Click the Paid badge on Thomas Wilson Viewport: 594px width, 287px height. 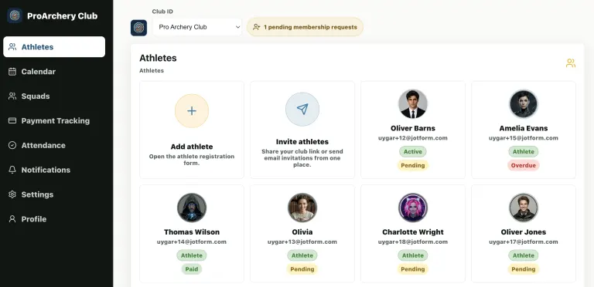tap(192, 269)
